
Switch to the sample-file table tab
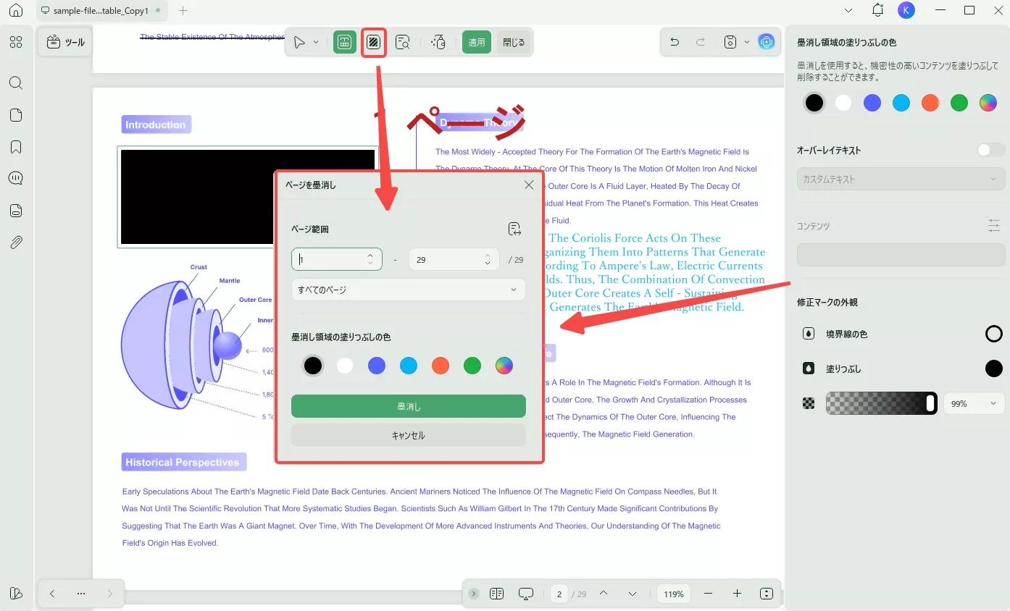click(101, 11)
